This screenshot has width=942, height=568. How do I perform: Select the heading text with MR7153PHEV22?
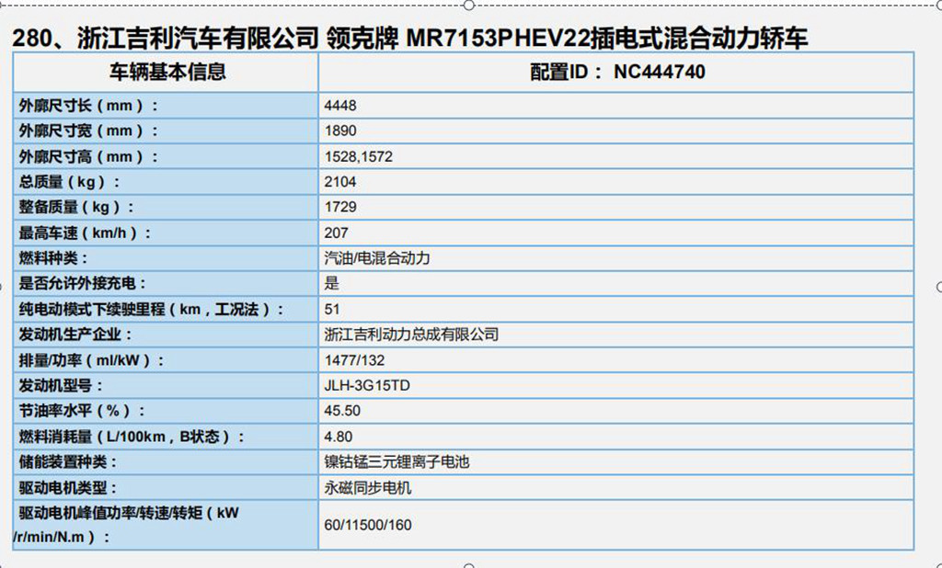409,39
